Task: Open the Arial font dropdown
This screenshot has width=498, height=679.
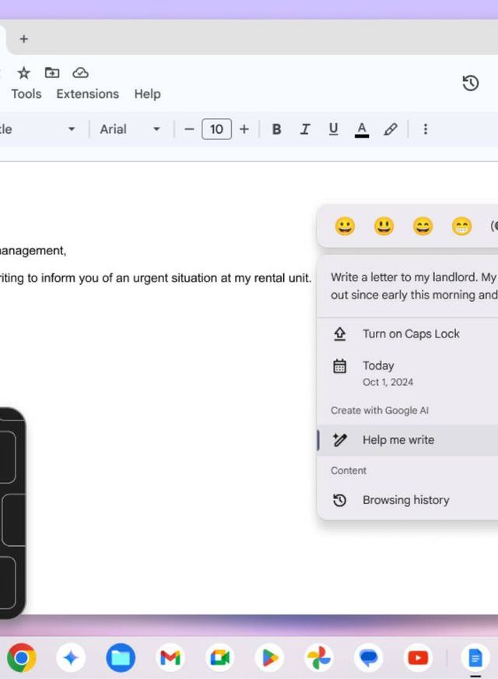Action: (x=129, y=129)
